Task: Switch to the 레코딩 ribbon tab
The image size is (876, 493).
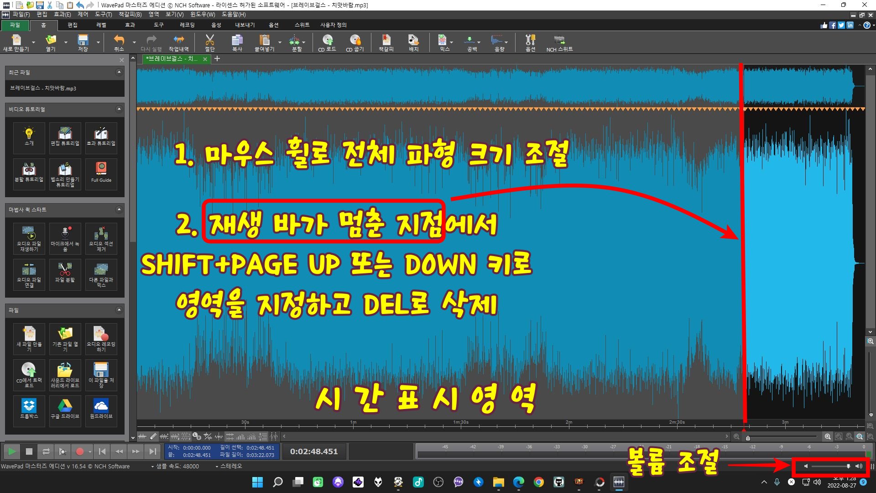Action: point(187,25)
